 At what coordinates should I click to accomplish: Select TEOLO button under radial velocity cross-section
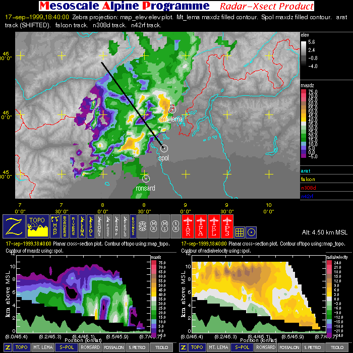337,347
